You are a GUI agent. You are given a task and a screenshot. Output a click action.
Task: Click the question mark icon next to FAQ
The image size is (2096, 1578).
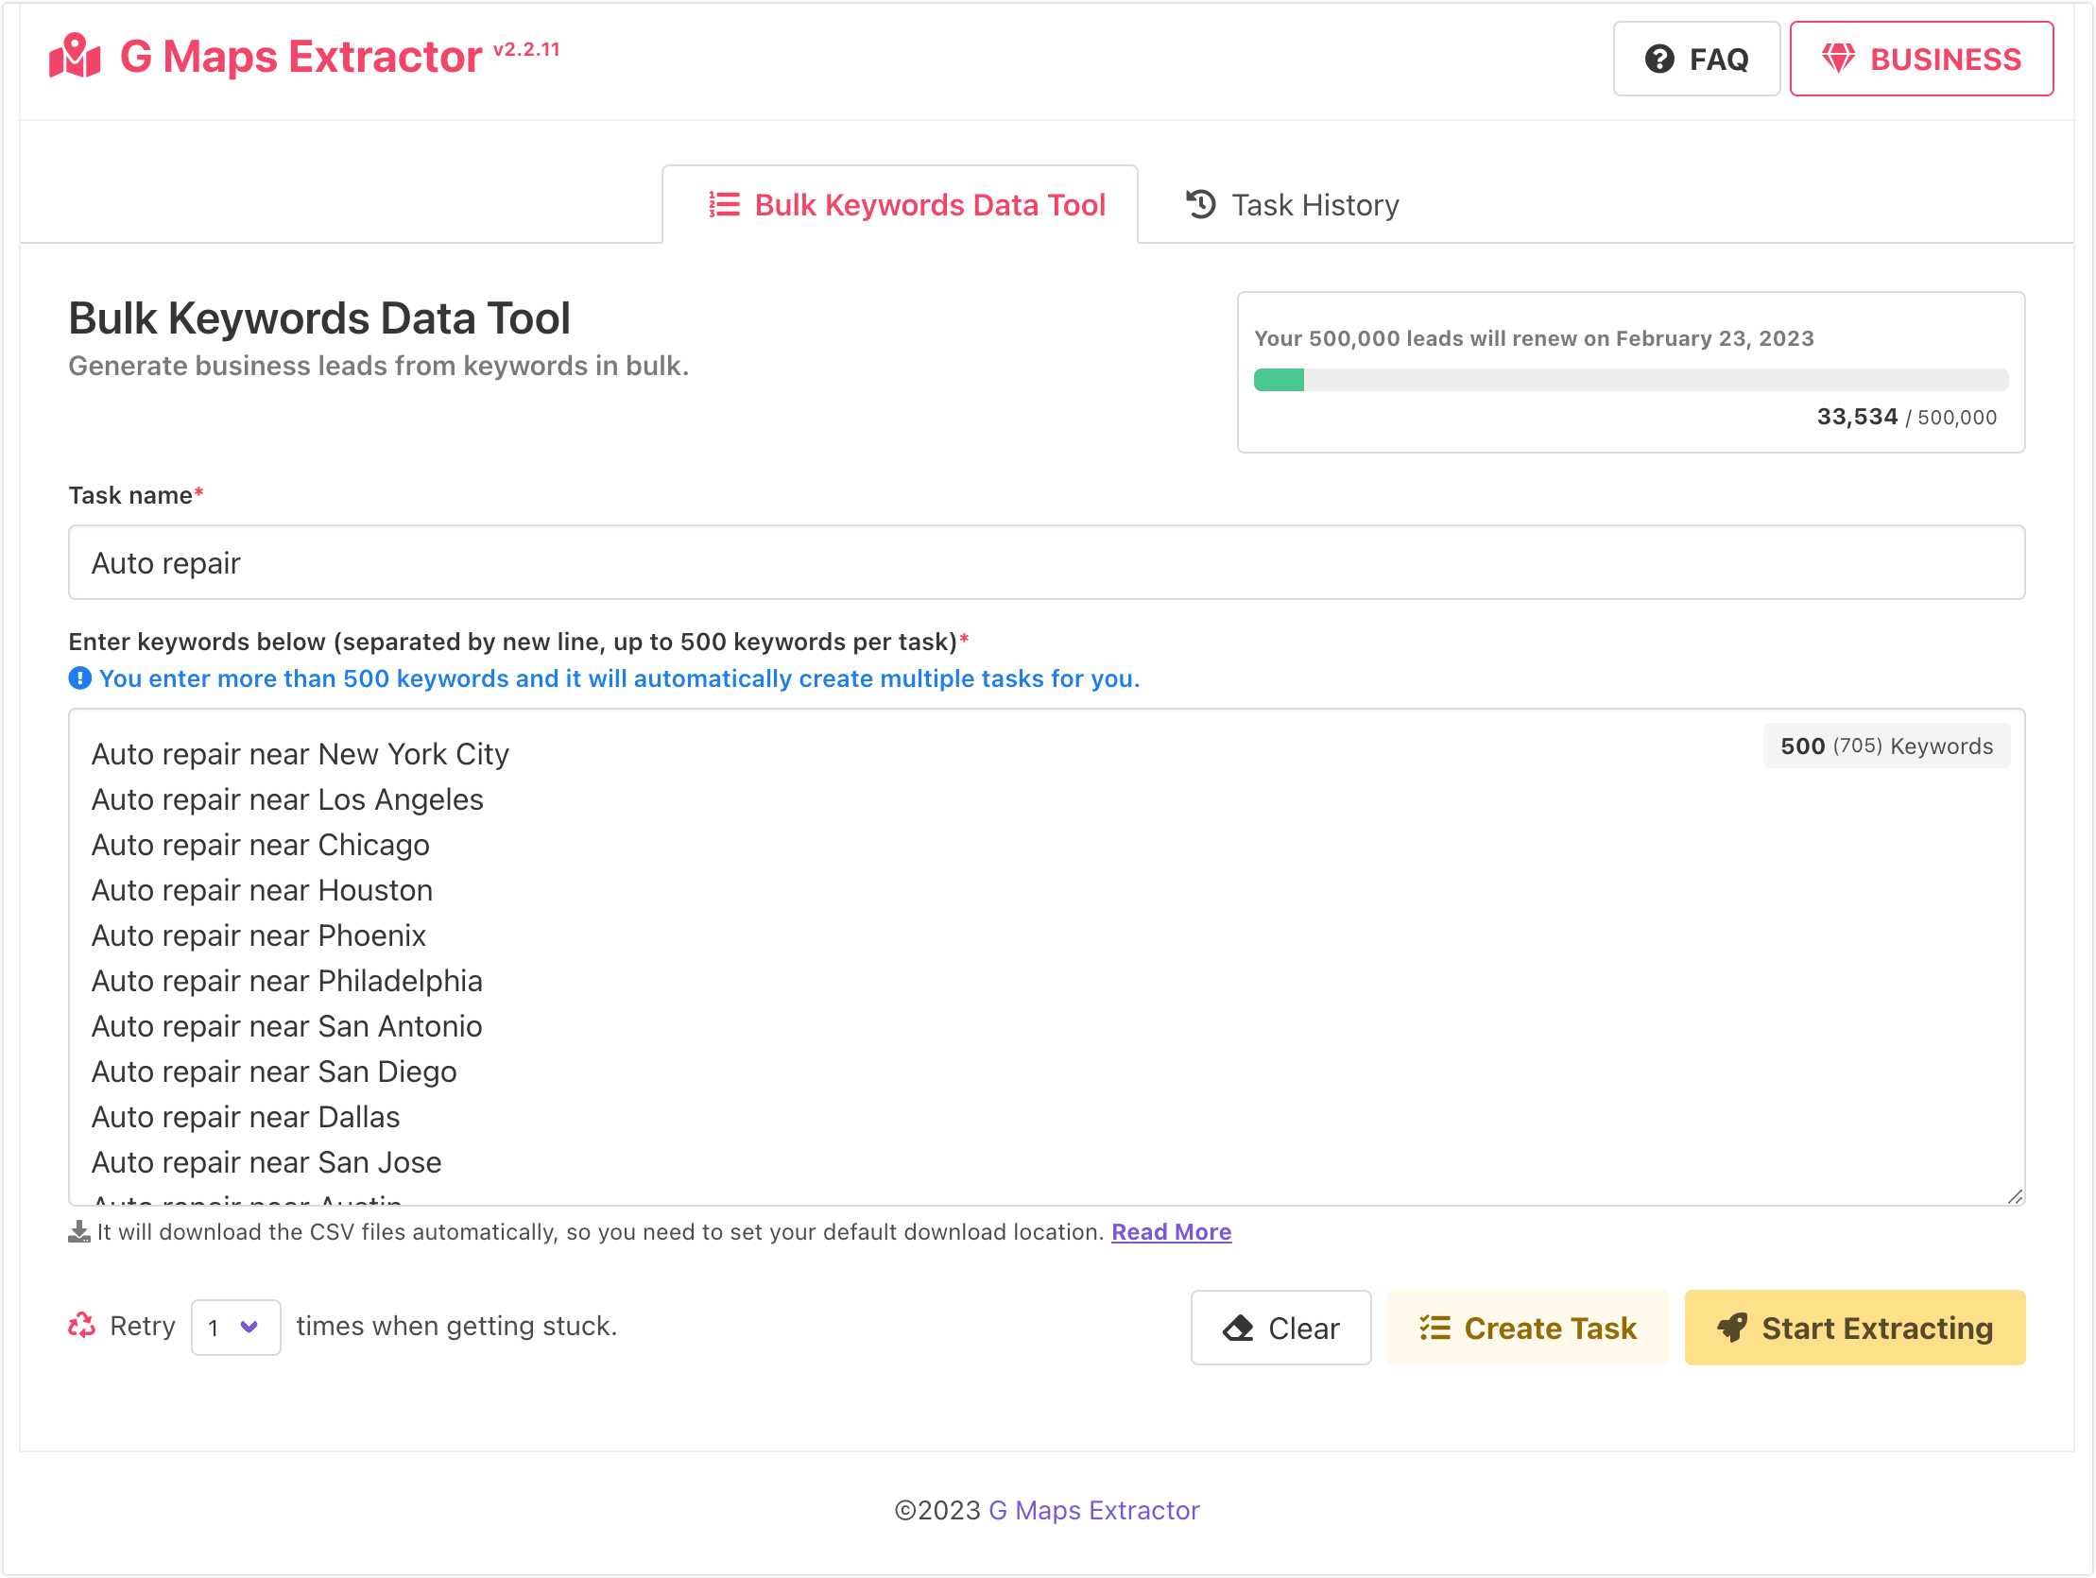(x=1659, y=59)
